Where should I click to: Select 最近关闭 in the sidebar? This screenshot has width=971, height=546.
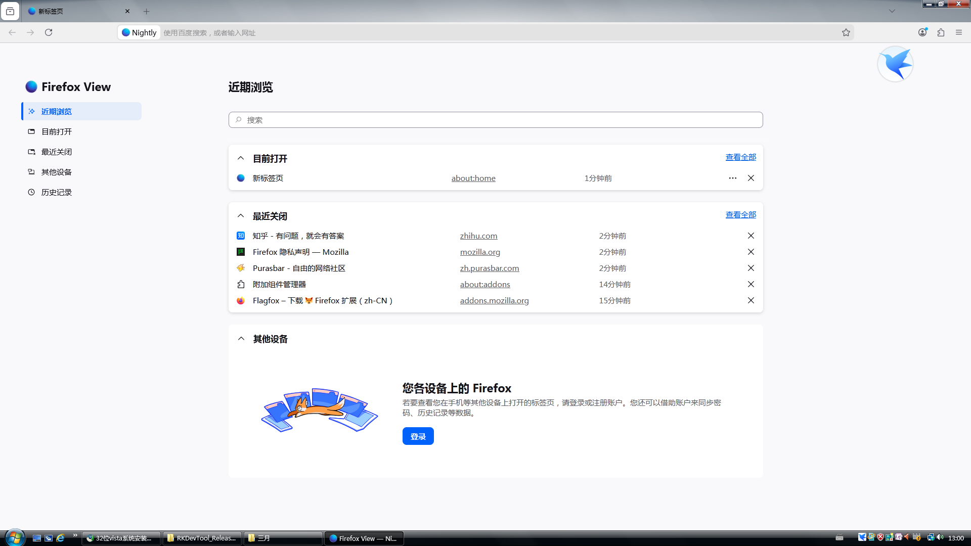(x=57, y=152)
